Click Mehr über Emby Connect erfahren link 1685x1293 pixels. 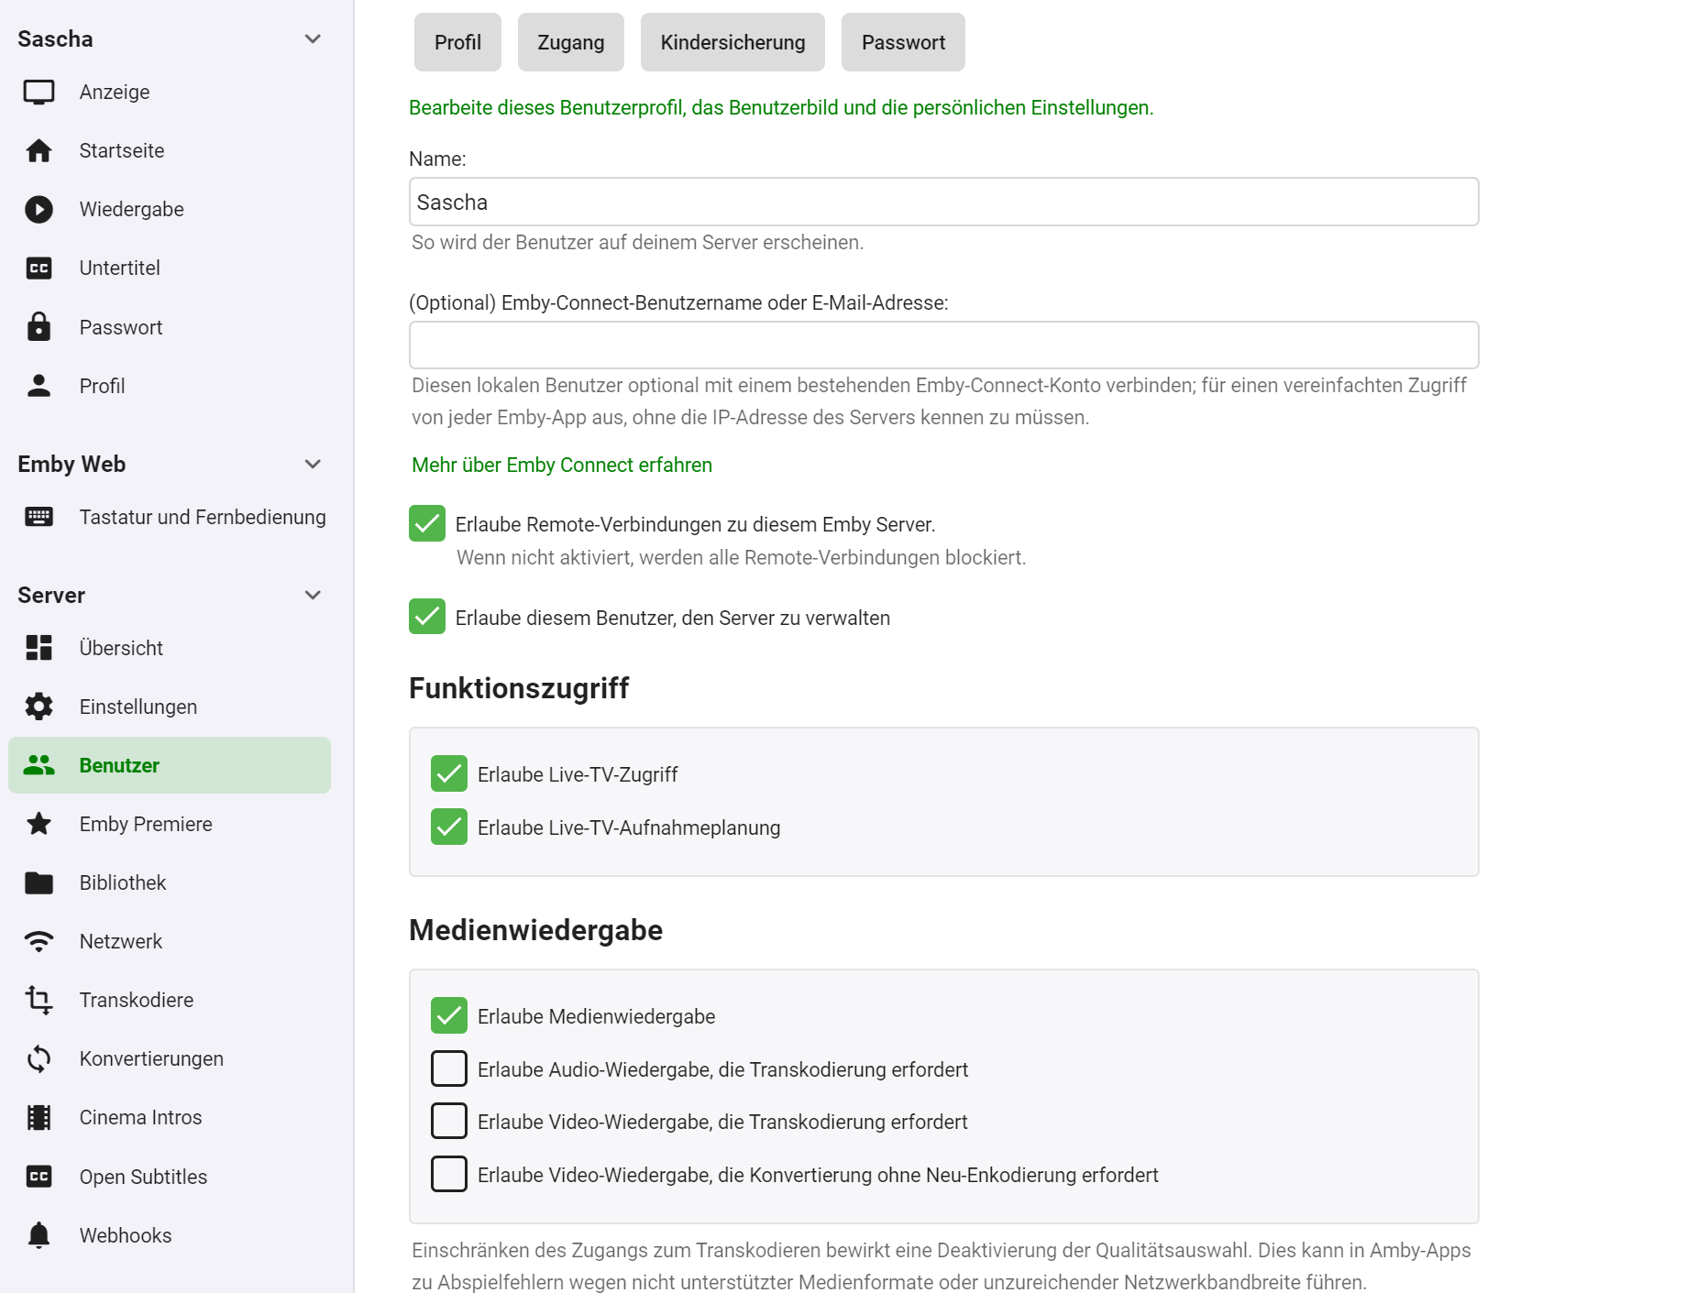pyautogui.click(x=562, y=465)
